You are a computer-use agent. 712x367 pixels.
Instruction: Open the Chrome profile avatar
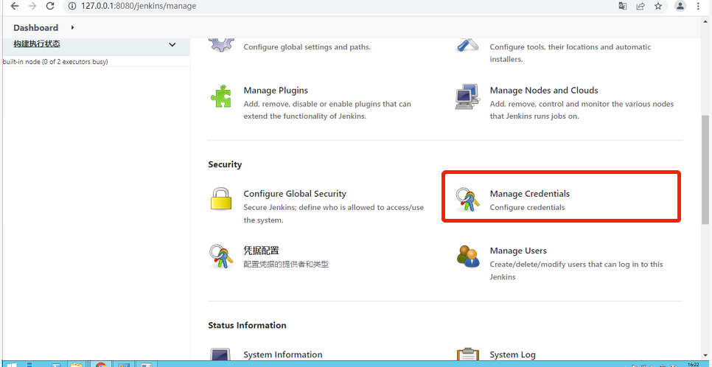click(x=680, y=6)
